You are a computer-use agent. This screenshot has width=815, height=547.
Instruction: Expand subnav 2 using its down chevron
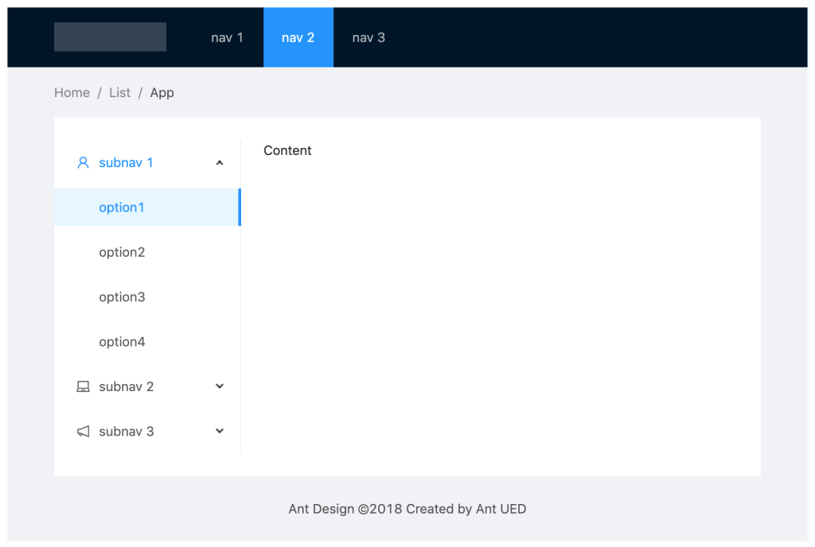point(219,386)
